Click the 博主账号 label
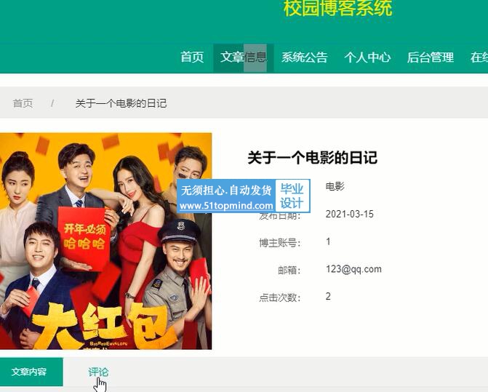Screen dimensions: 488x392 280,243
